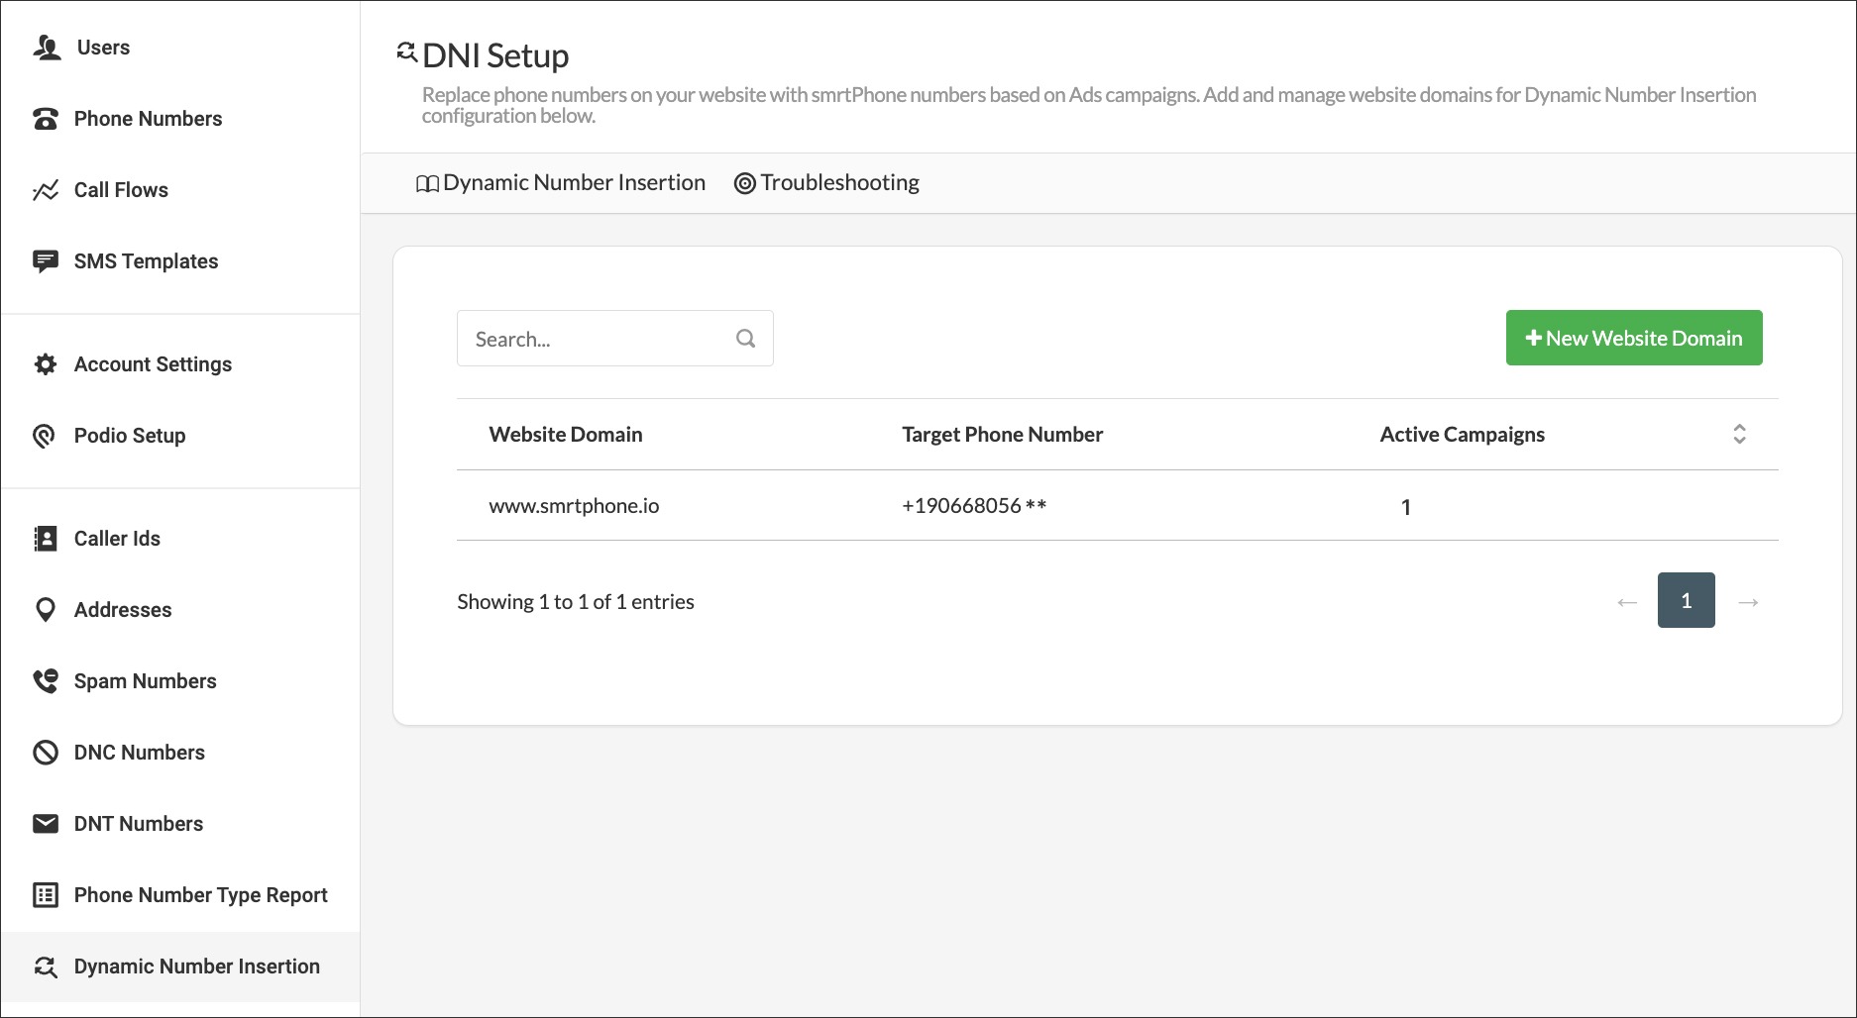Viewport: 1857px width, 1018px height.
Task: Click the Call Flows chart icon
Action: [x=46, y=190]
